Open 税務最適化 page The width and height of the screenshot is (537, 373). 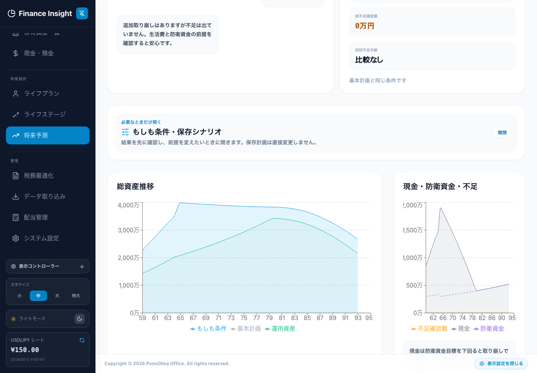point(48,176)
